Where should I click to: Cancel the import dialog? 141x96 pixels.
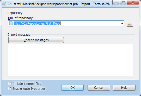pos(99,88)
